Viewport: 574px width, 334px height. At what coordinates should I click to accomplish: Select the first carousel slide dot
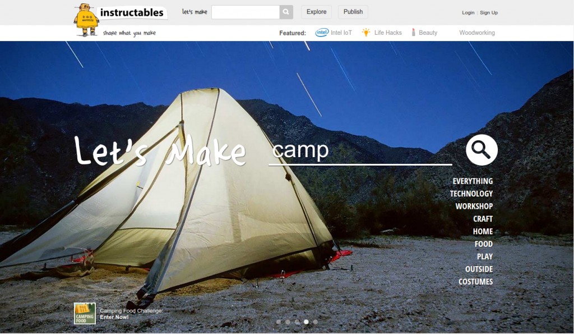click(279, 322)
